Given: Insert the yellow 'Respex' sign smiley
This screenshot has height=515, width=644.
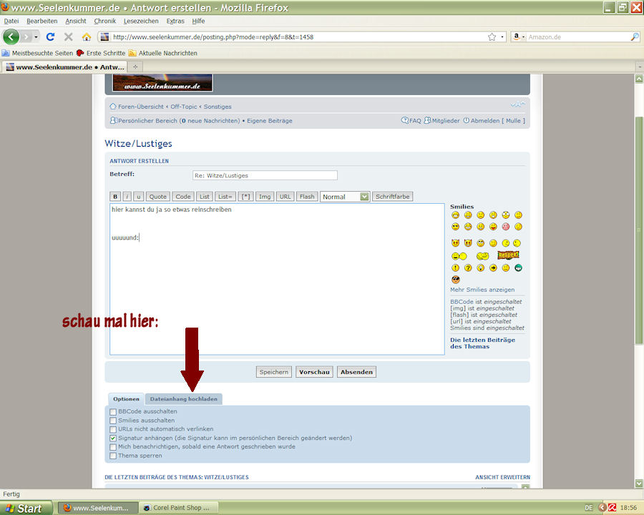Looking at the screenshot, I should point(508,255).
